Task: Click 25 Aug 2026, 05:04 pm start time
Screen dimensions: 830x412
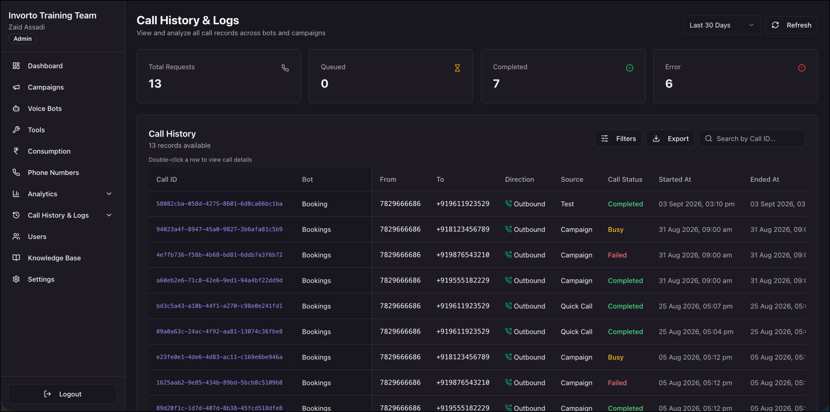Action: (696, 332)
